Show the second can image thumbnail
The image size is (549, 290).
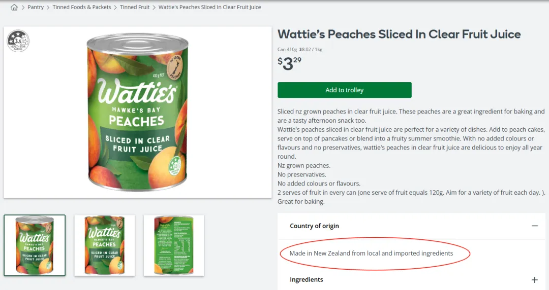pos(105,245)
